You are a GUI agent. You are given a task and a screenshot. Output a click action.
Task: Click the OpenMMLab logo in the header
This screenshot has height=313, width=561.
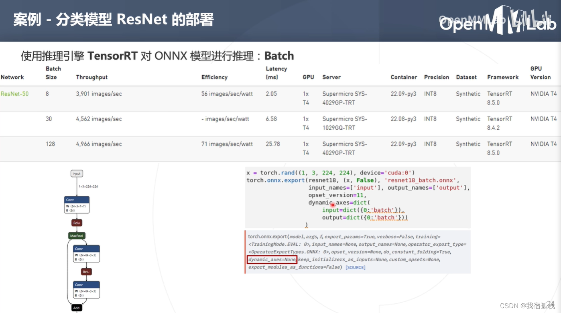pos(498,21)
